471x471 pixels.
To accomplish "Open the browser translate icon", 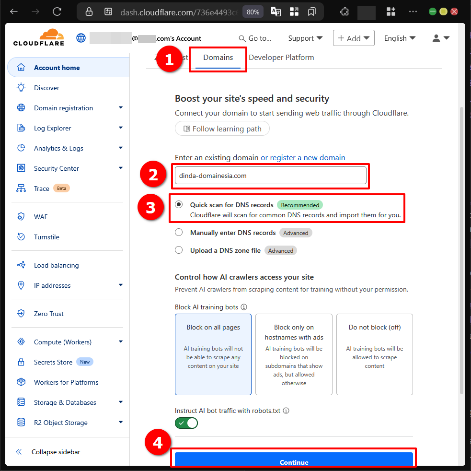I will pos(276,12).
